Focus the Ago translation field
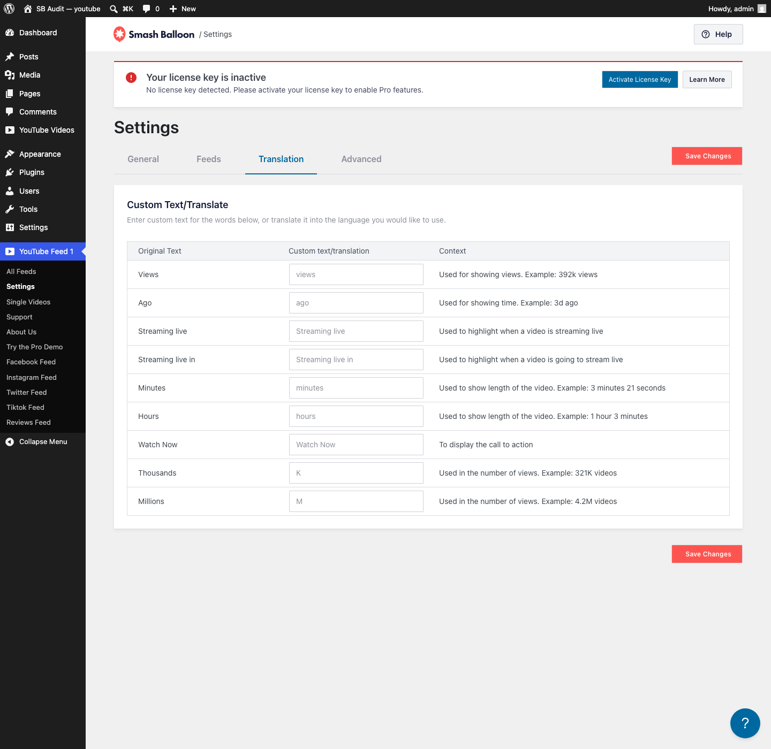This screenshot has width=771, height=749. [356, 303]
